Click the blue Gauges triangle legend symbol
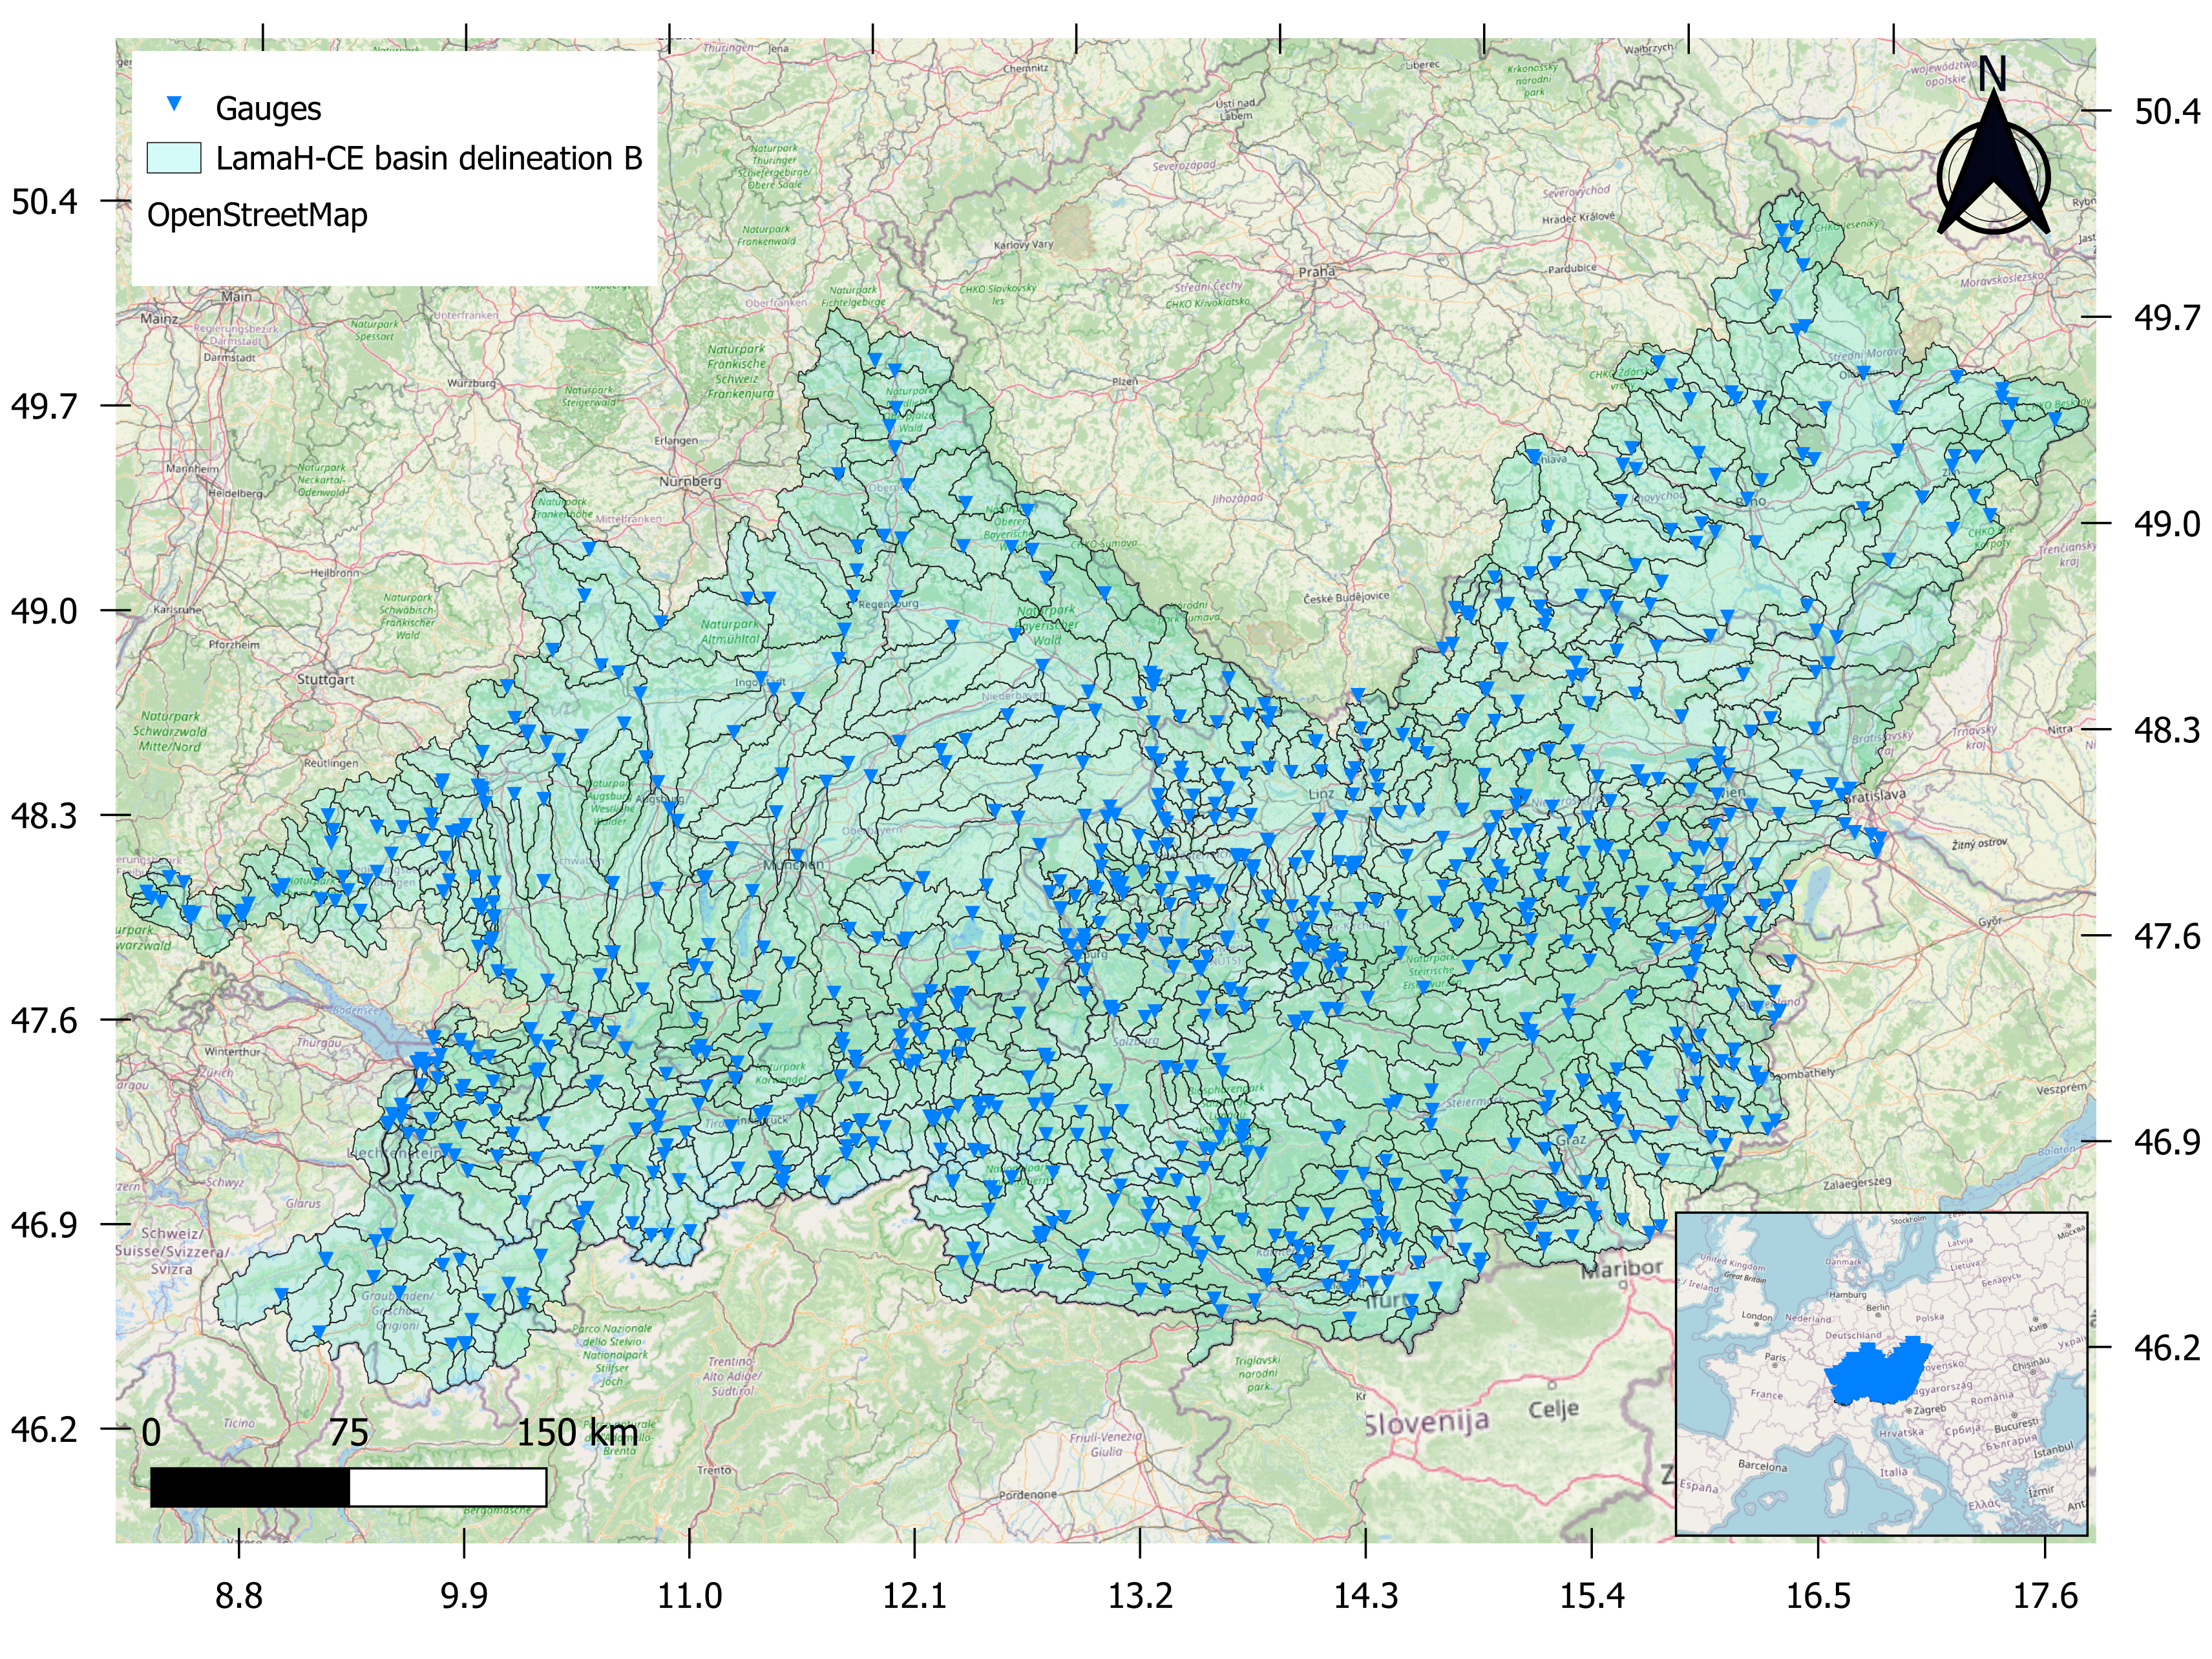The height and width of the screenshot is (1659, 2212). [174, 104]
